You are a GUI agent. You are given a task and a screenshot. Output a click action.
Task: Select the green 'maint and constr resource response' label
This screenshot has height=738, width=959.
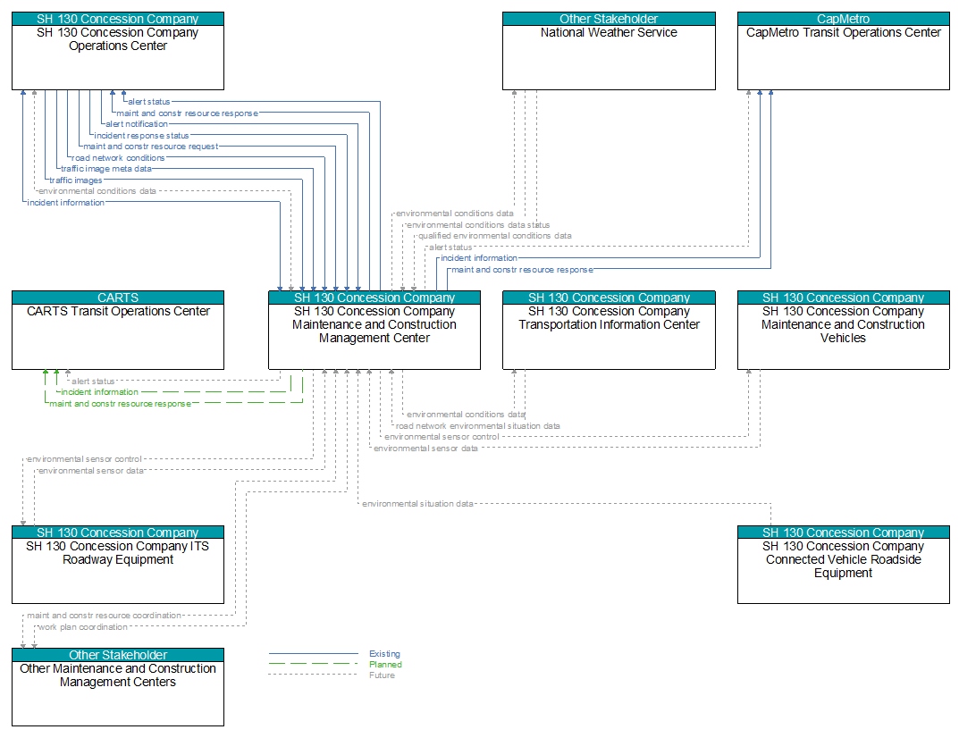click(121, 404)
